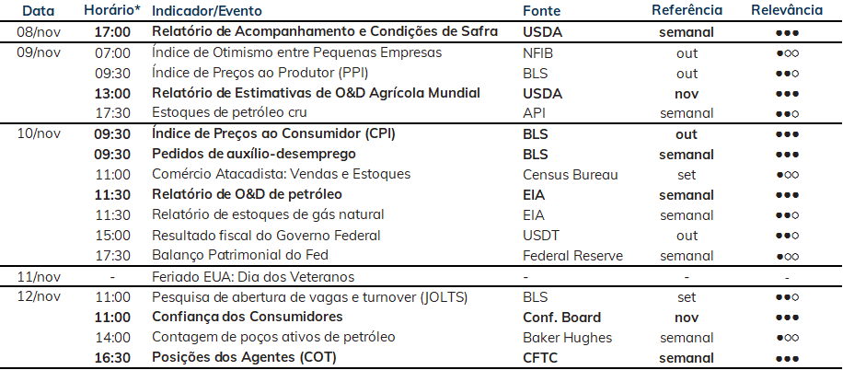The image size is (843, 370).
Task: Select Pedidos de auxílio-desemprego entry
Action: pyautogui.click(x=254, y=154)
